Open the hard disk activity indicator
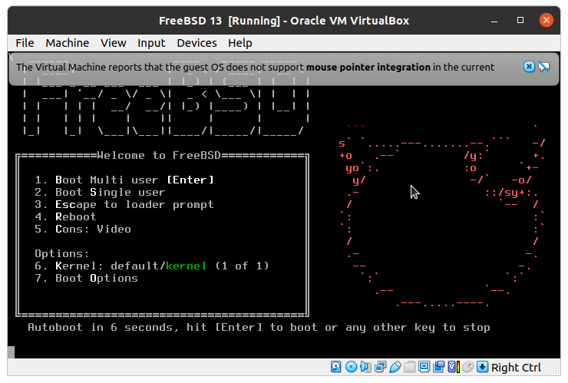The width and height of the screenshot is (568, 383). 335,367
